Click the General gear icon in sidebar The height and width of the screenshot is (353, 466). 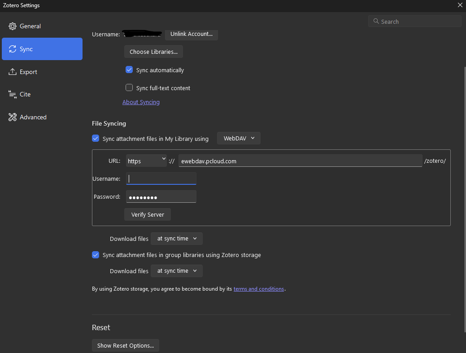[x=13, y=26]
